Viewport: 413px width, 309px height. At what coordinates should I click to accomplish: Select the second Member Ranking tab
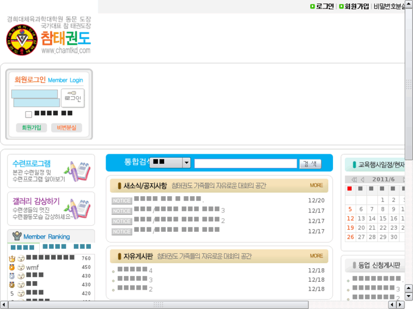pyautogui.click(x=55, y=247)
